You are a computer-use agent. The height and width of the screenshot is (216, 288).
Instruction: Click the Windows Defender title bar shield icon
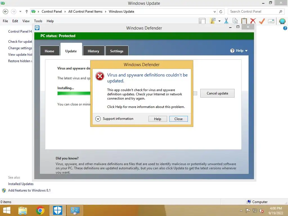[37, 28]
